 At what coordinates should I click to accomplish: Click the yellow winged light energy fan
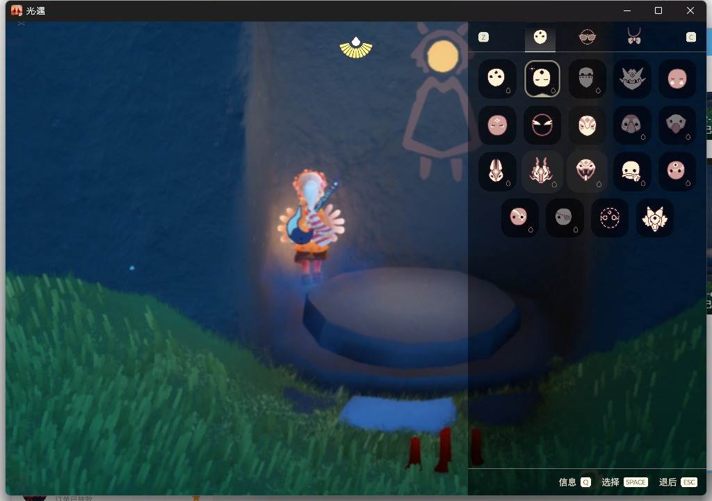coord(356,48)
